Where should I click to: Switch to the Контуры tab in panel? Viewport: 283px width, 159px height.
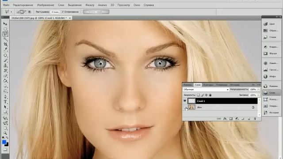click(208, 85)
